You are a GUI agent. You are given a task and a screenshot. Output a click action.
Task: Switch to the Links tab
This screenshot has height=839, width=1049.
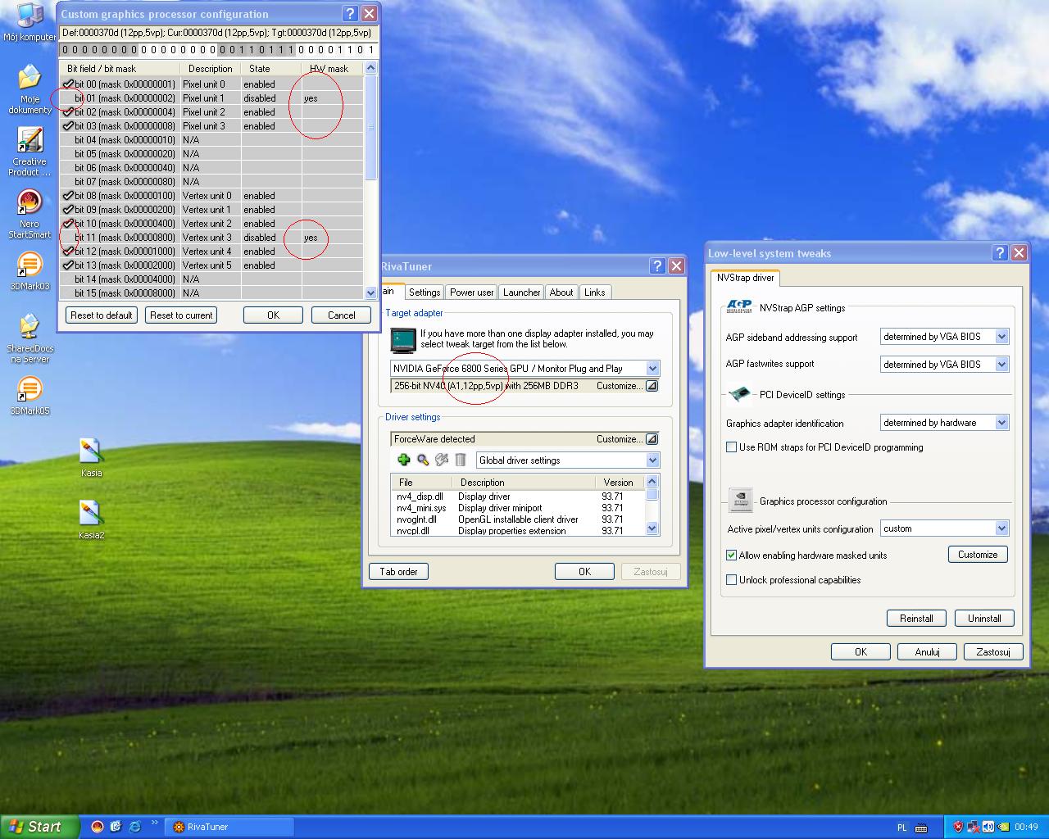coord(595,293)
